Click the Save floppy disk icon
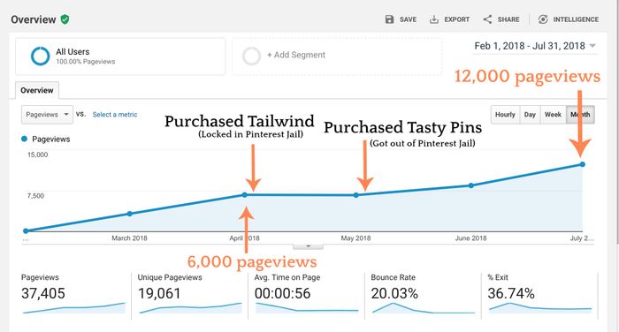This screenshot has width=619, height=332. (x=389, y=19)
